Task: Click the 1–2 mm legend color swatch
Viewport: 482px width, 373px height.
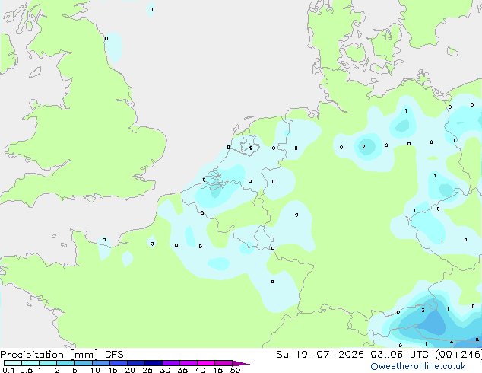Action: pos(48,363)
